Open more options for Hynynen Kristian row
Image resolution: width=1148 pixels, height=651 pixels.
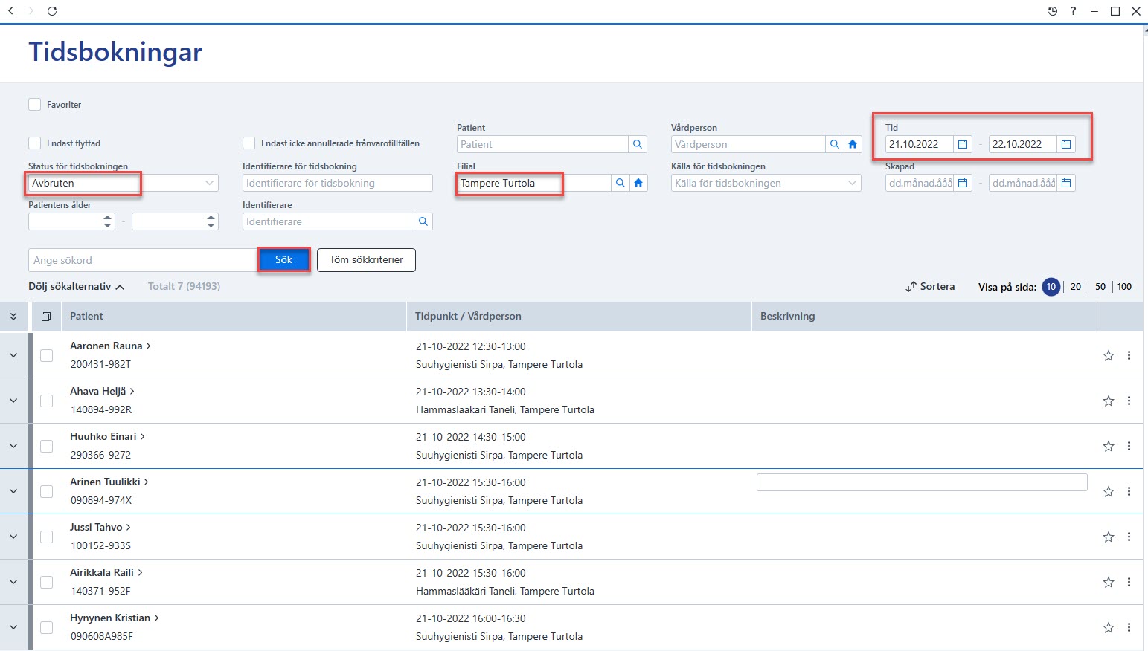(1129, 627)
